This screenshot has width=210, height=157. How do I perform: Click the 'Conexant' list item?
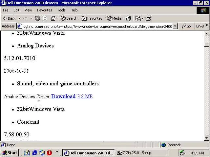(28, 122)
